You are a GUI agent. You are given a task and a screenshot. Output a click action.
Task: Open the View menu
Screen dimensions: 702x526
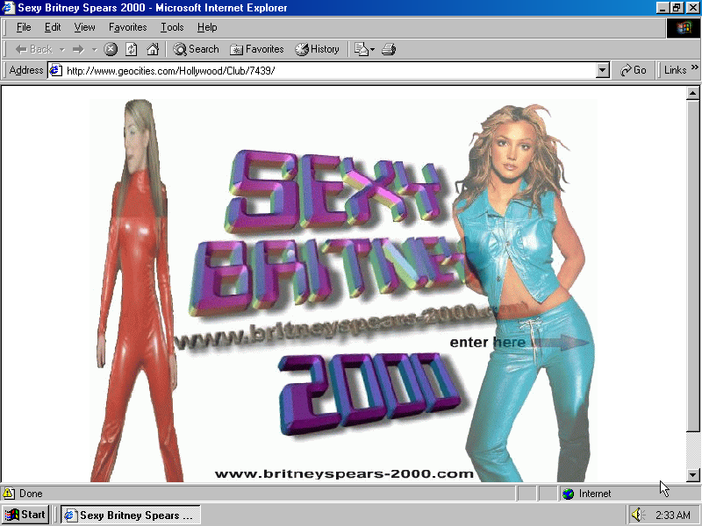84,27
